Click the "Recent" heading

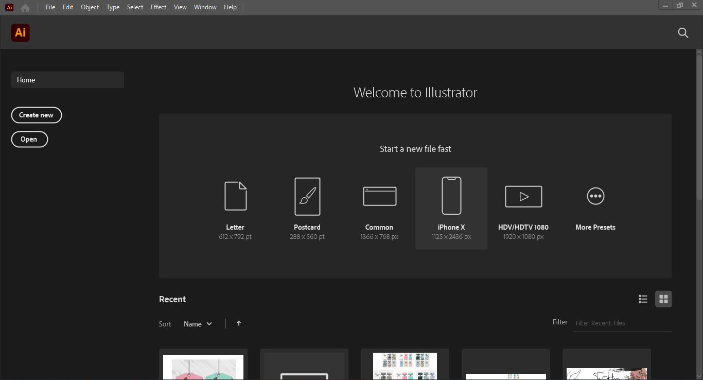pyautogui.click(x=172, y=299)
